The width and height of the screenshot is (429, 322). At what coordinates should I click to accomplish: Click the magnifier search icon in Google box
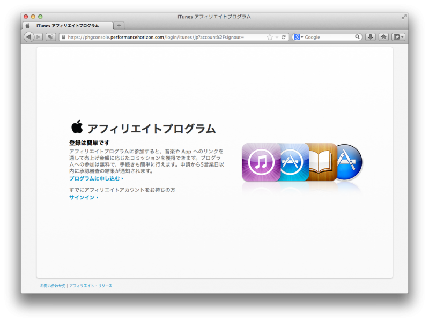click(x=357, y=37)
